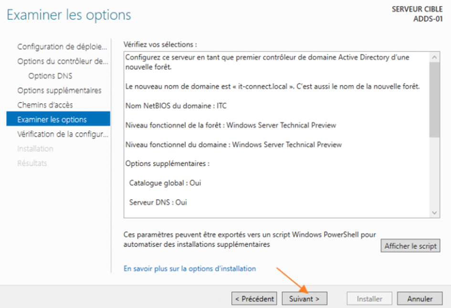
Task: Click the Suivant button
Action: [x=304, y=299]
